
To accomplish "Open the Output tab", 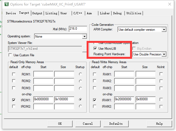I will click(37, 13).
